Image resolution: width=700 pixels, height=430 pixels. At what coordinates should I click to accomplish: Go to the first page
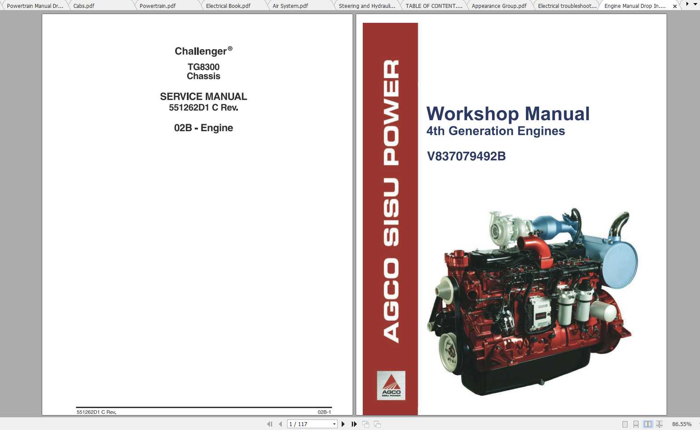click(270, 424)
